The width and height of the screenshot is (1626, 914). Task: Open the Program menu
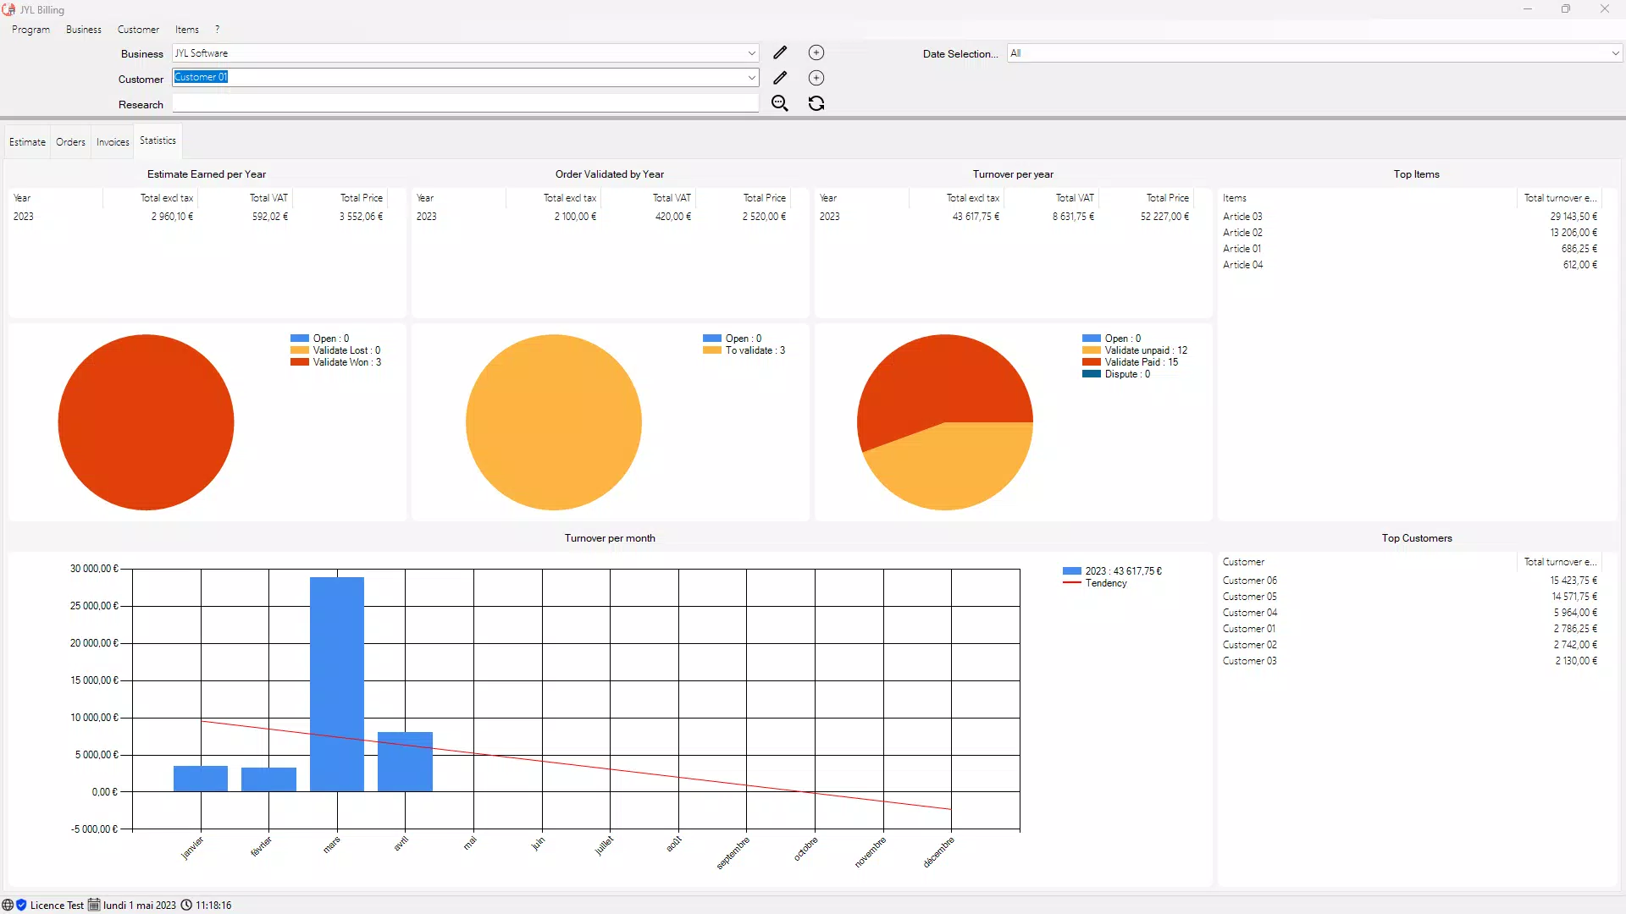click(30, 30)
